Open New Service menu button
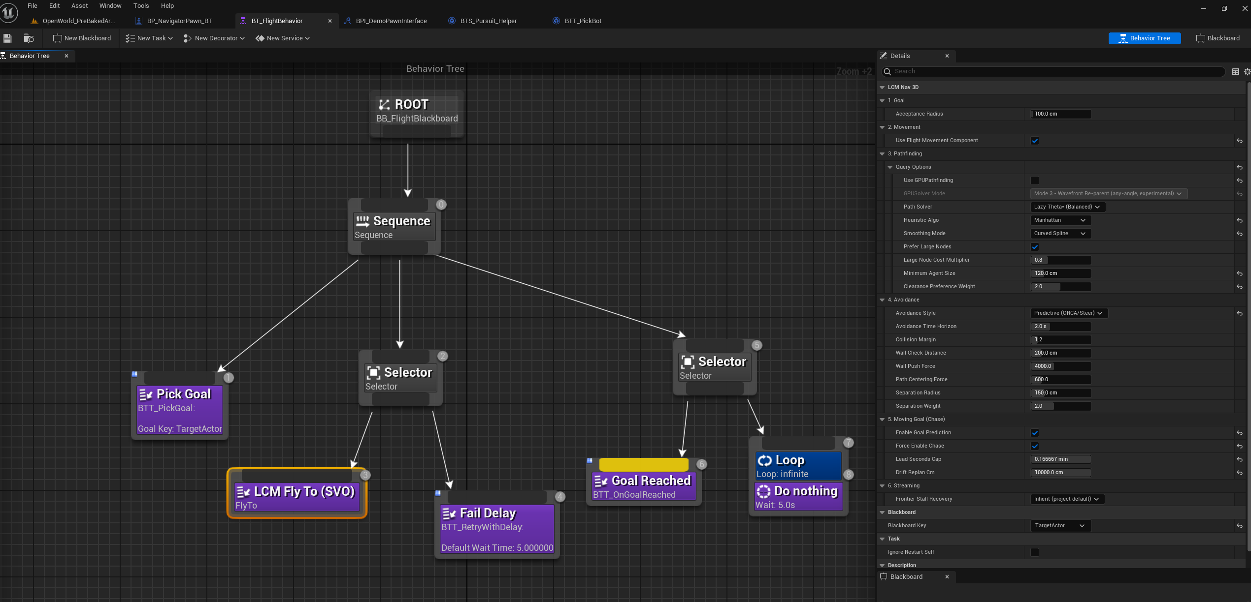1251x602 pixels. coord(283,38)
